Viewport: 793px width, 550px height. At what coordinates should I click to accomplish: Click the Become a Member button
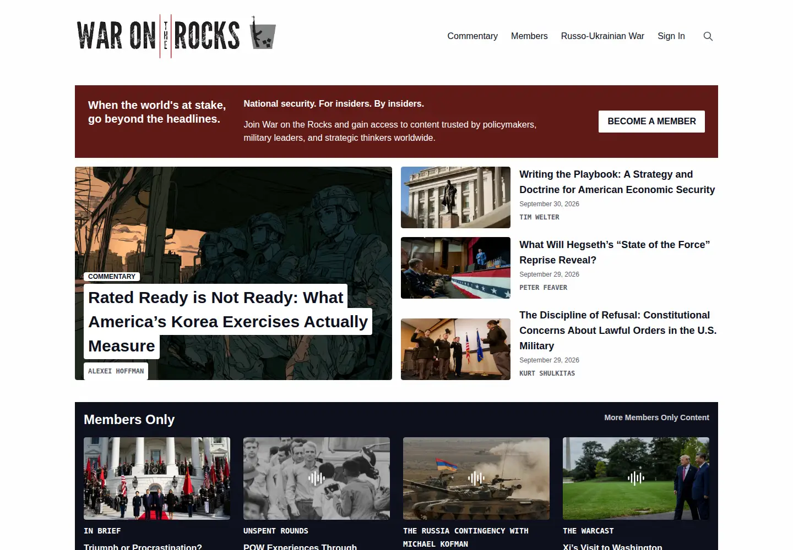651,122
